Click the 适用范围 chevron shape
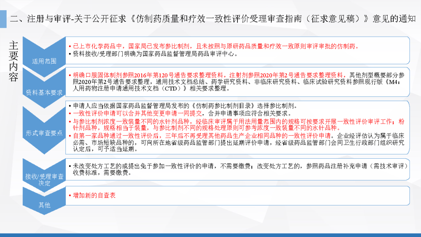 point(44,55)
